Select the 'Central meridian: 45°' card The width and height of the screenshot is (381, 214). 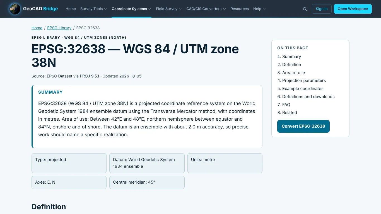coord(147,182)
